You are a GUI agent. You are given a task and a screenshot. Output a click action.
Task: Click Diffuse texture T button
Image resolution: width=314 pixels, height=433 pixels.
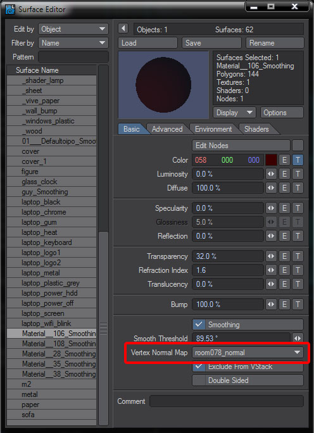coord(298,188)
